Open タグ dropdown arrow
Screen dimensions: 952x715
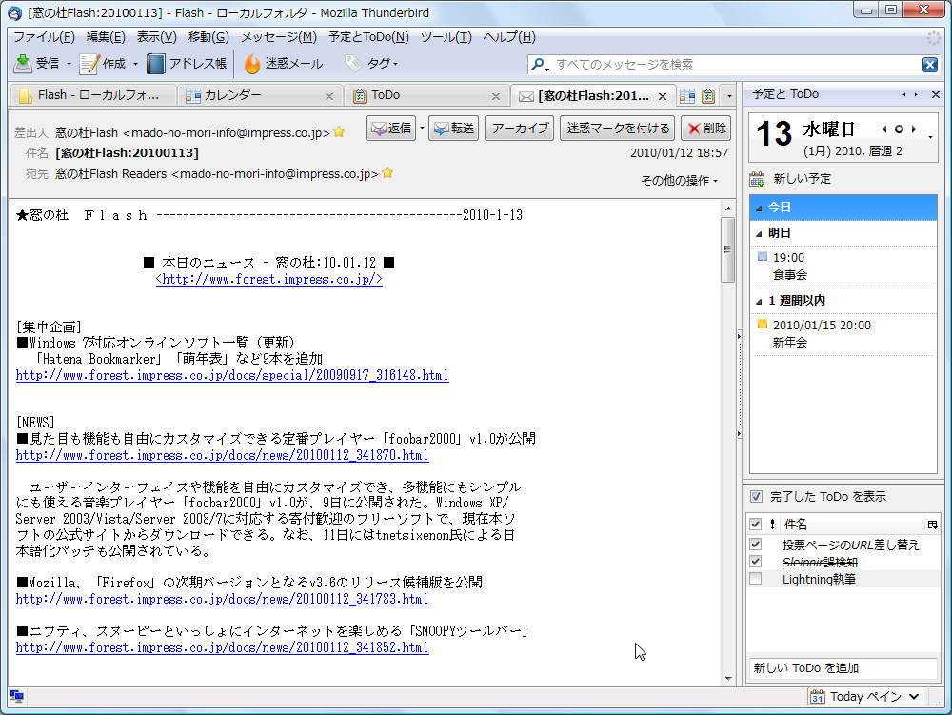tap(395, 64)
